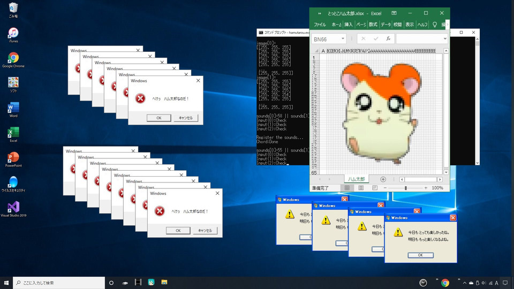Viewport: 514px width, 289px height.
Task: Open the Word desktop shortcut
Action: click(13, 109)
